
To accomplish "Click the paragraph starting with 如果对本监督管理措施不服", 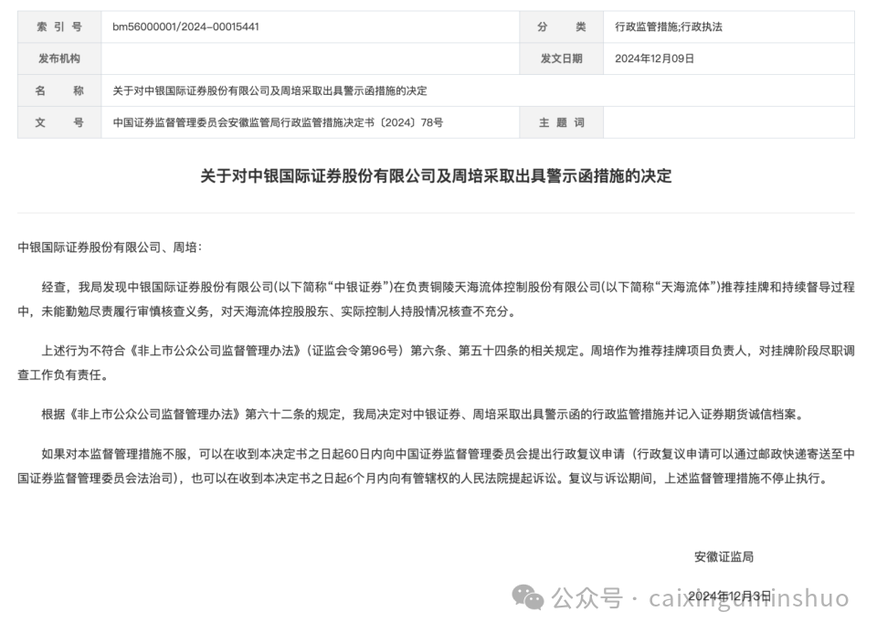I will pyautogui.click(x=436, y=467).
